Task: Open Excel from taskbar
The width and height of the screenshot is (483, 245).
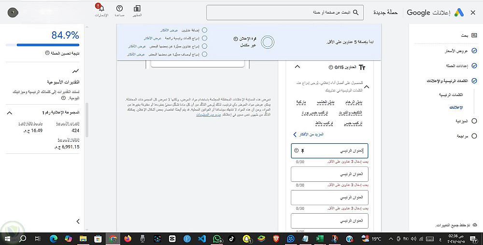Action: click(x=320, y=239)
